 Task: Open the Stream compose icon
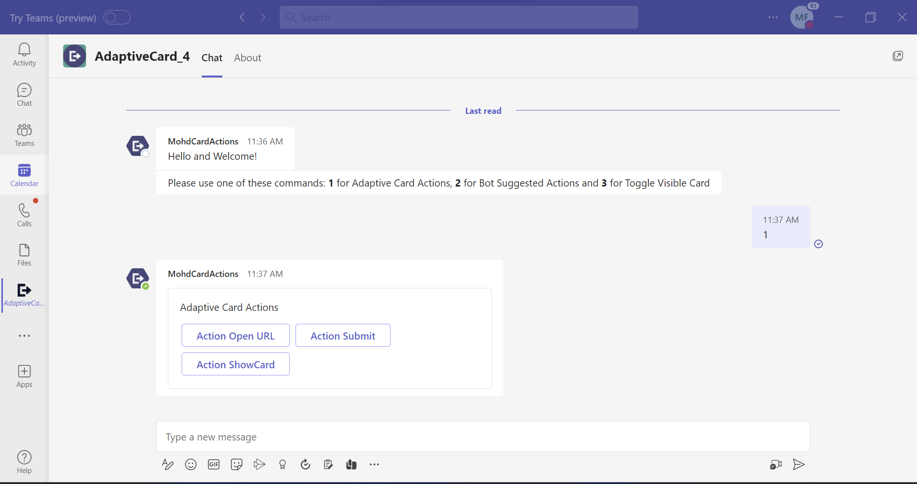click(260, 464)
